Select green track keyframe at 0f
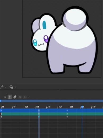The image size is (103, 138). pyautogui.click(x=1, y=114)
